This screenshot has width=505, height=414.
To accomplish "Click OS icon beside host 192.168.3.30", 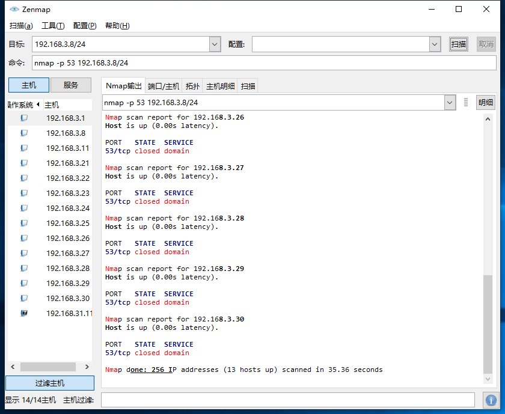I will 24,298.
